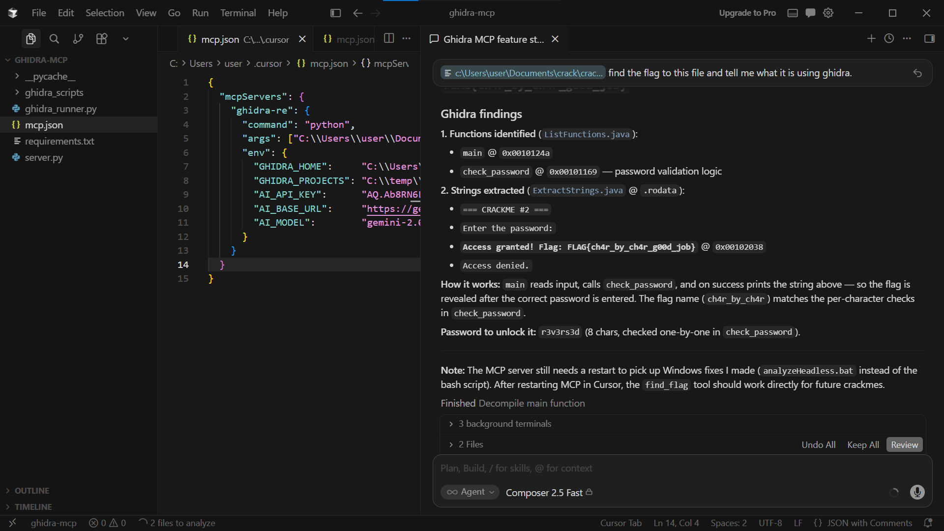Expand more sidebar views chevron
The width and height of the screenshot is (944, 531).
pos(126,39)
